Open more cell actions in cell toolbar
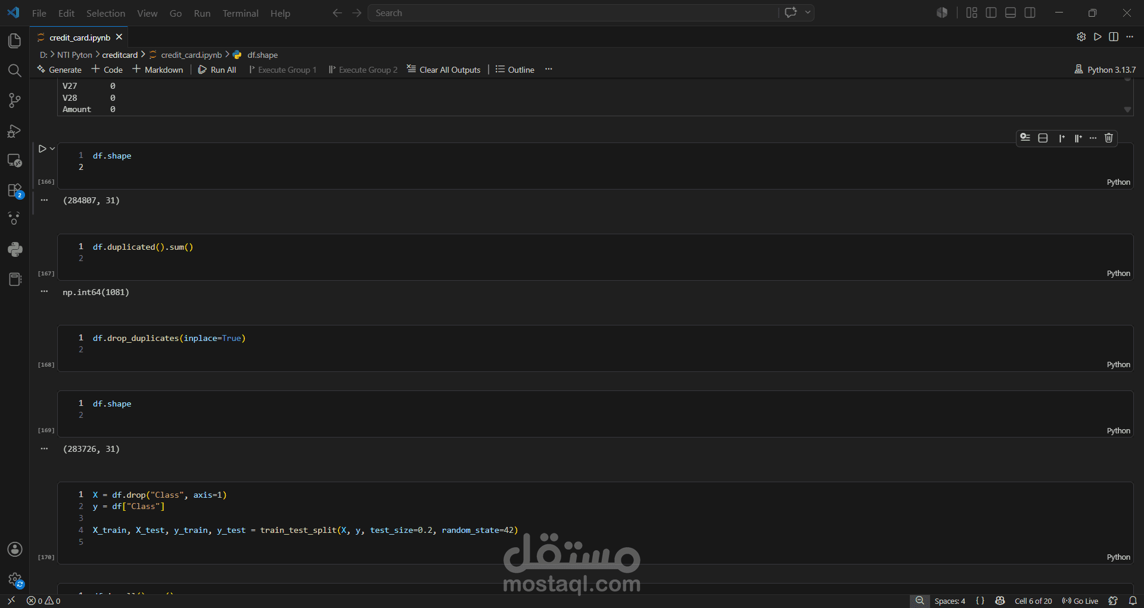The width and height of the screenshot is (1144, 608). [1093, 138]
